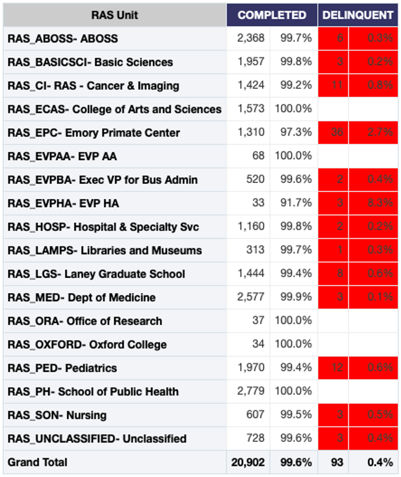Select the RAS_SON- Nursing row label

[57, 415]
